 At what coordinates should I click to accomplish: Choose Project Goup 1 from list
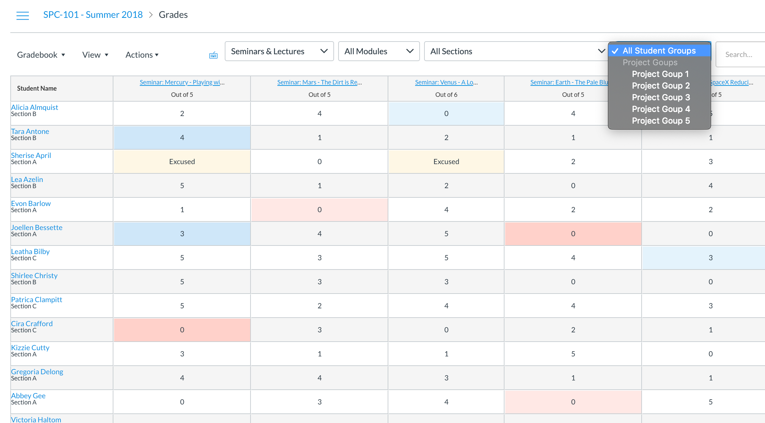(660, 74)
